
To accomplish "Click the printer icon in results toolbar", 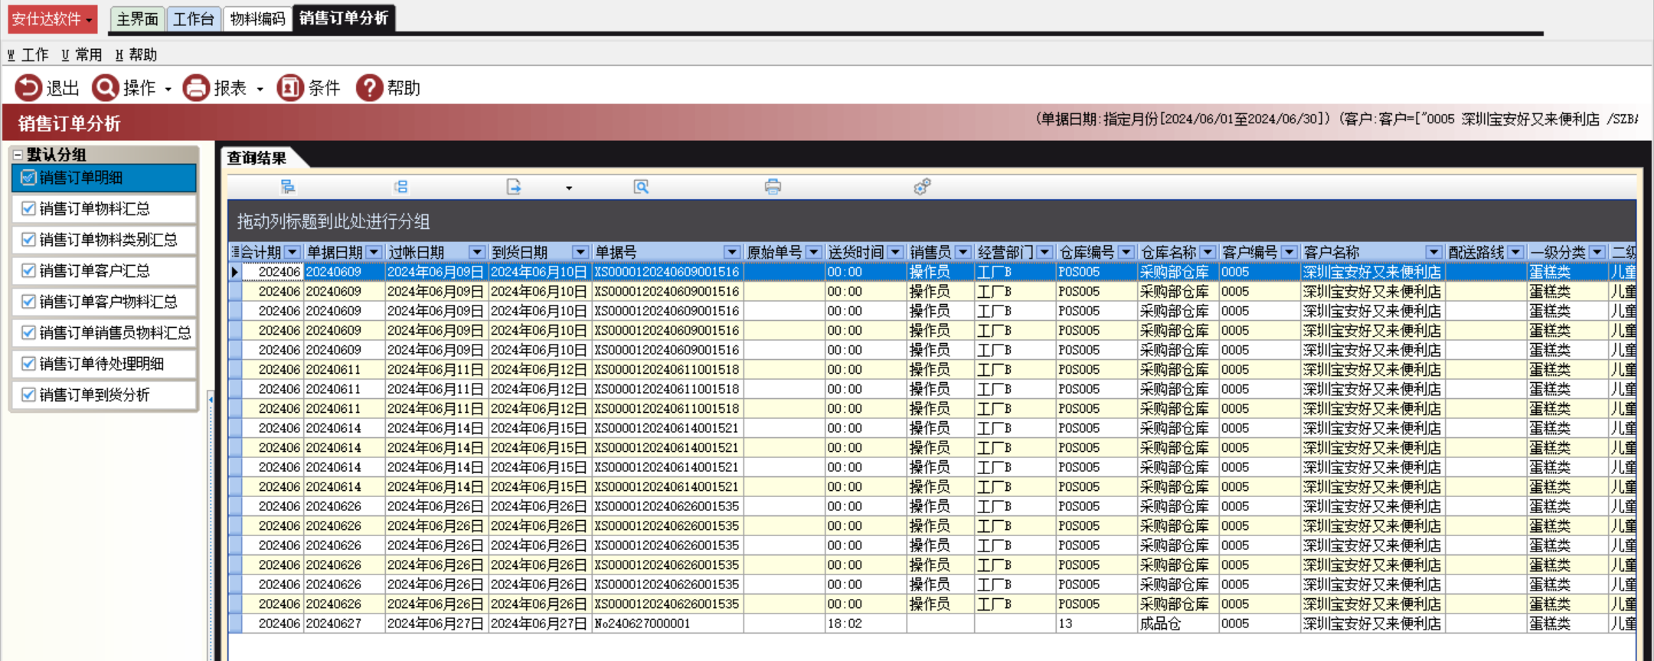I will pos(773,187).
